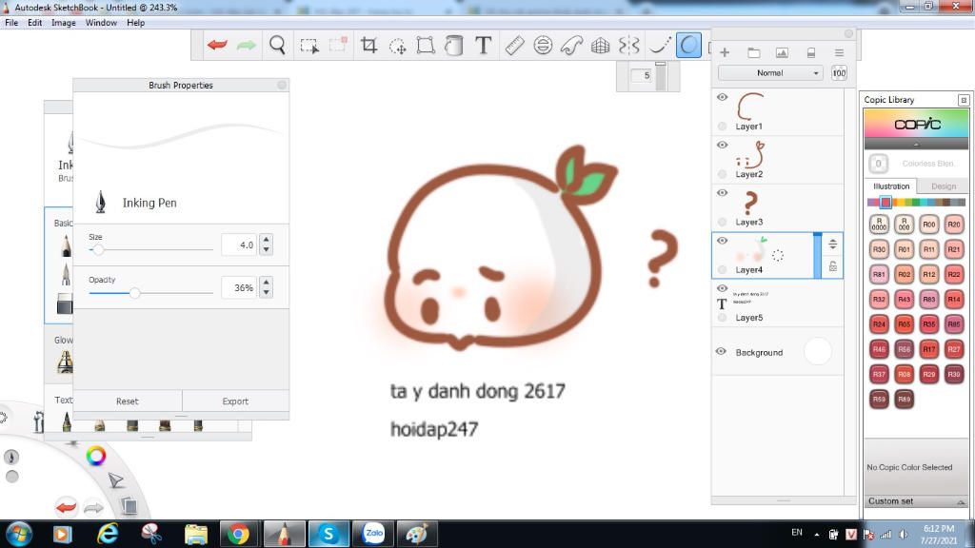Switch to the Design tab in Copic Library
Viewport: 975px width, 548px height.
point(944,186)
